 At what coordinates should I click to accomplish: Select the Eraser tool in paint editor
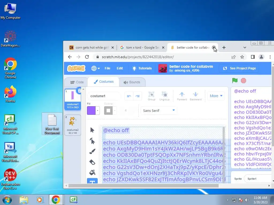pos(92,162)
